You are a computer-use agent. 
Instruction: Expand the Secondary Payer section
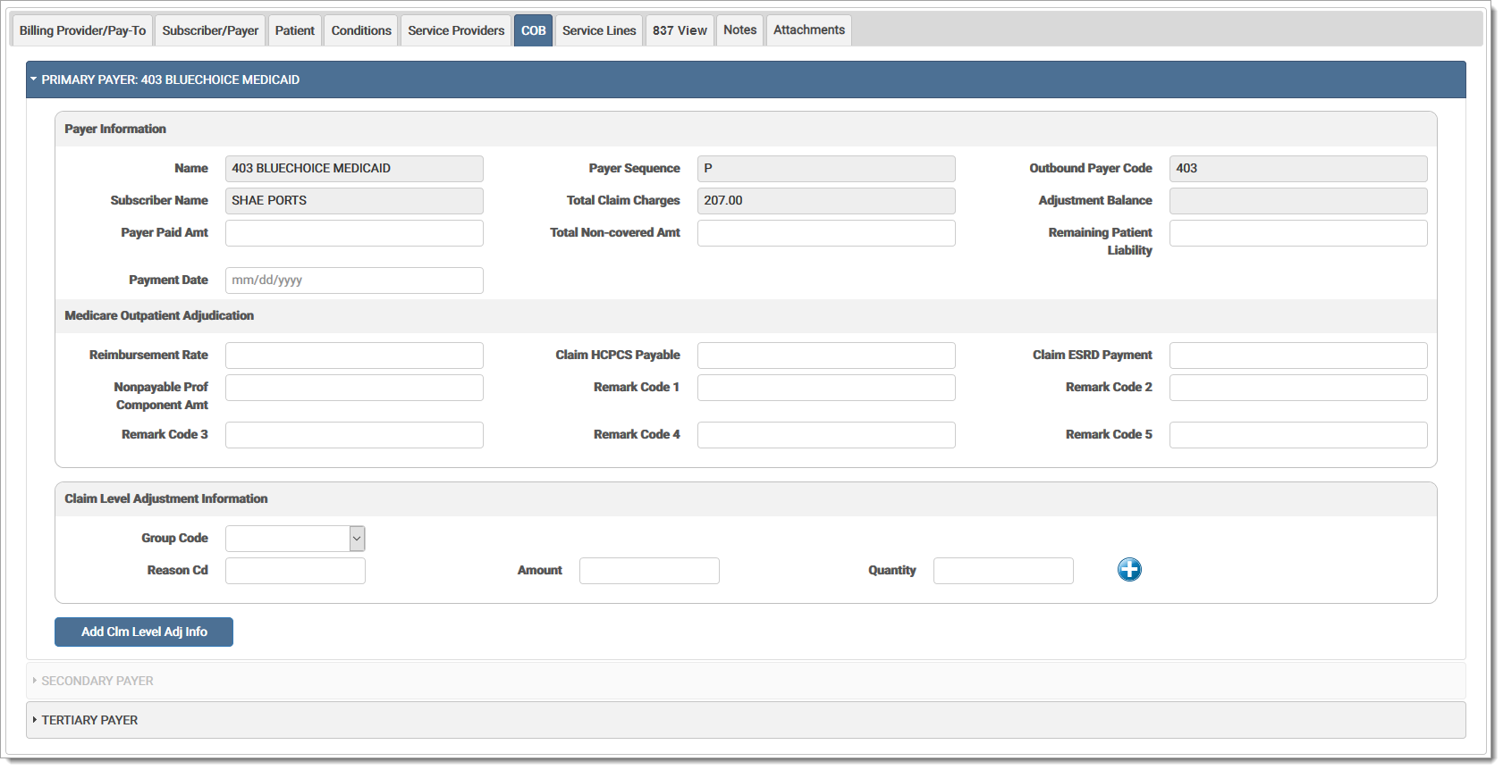click(97, 681)
